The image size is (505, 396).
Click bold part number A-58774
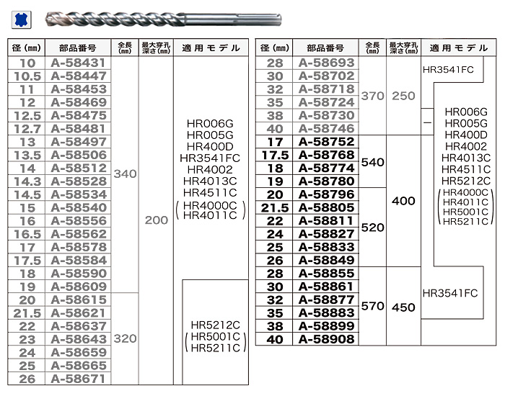pos(327,168)
